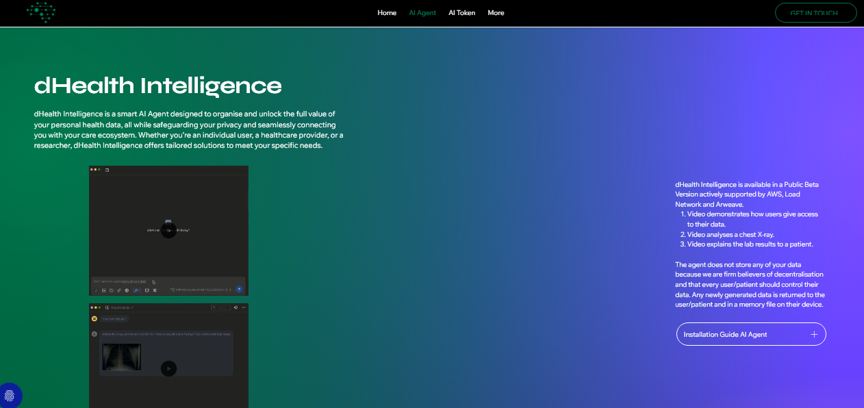Expand the Installation Guide AI Agent section
The image size is (864, 408).
751,334
